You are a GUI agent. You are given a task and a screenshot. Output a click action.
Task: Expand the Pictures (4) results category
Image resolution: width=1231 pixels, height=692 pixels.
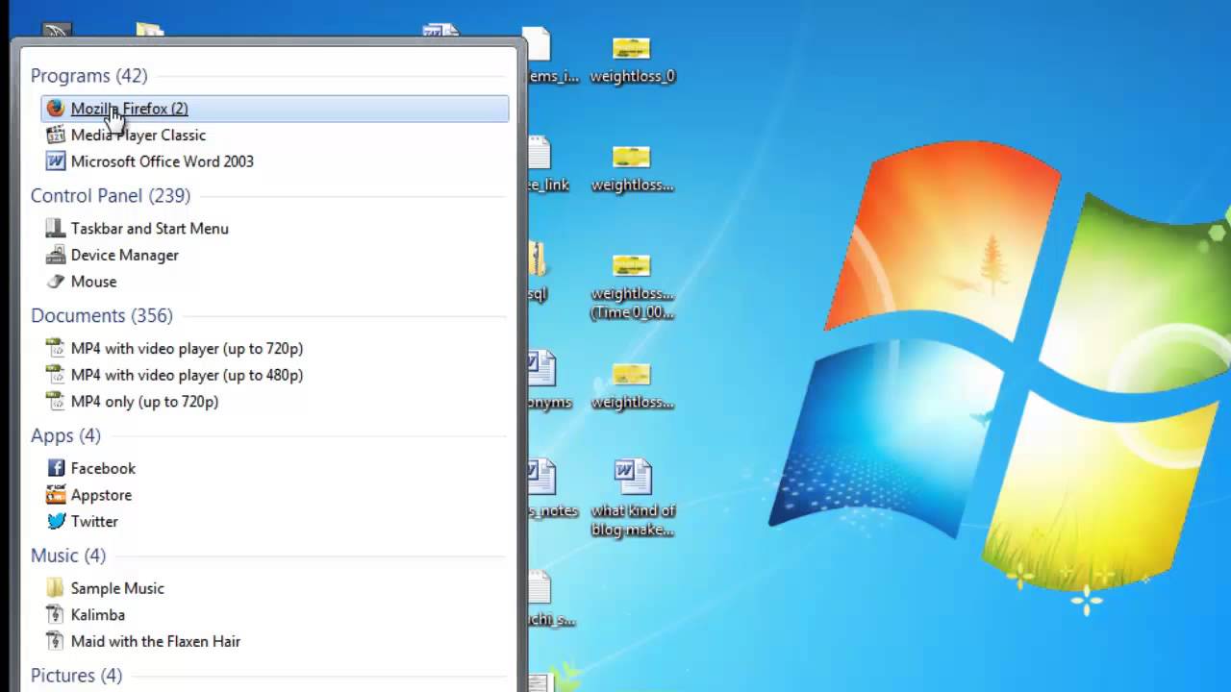click(76, 675)
